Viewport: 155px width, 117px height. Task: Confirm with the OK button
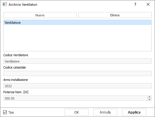[x=77, y=112]
